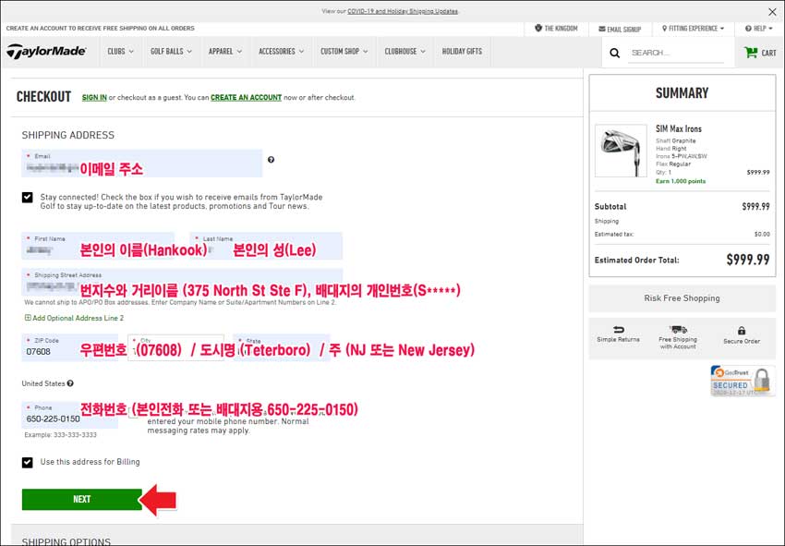Image resolution: width=785 pixels, height=546 pixels.
Task: Click the search text box
Action: pos(676,53)
